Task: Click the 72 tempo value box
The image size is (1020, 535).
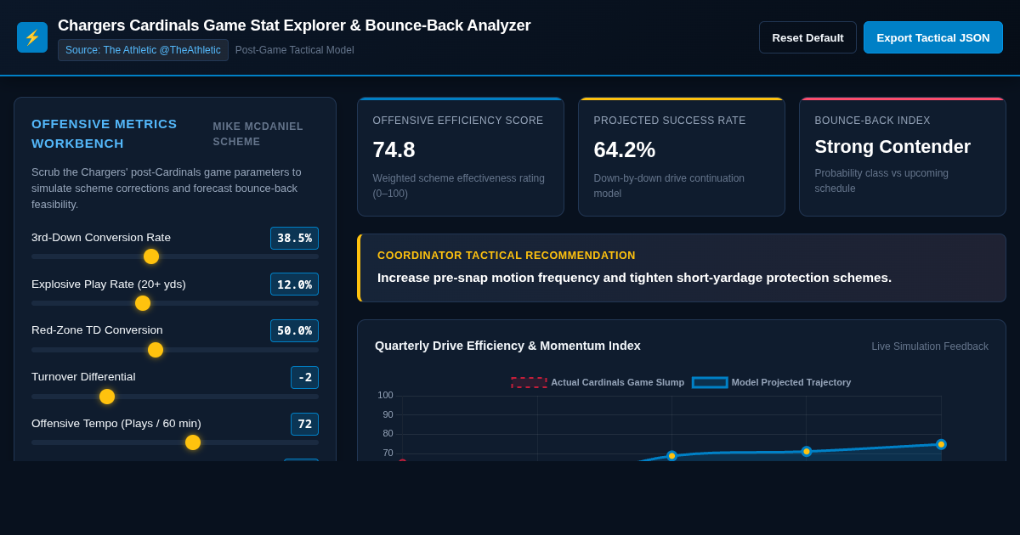Action: 304,424
